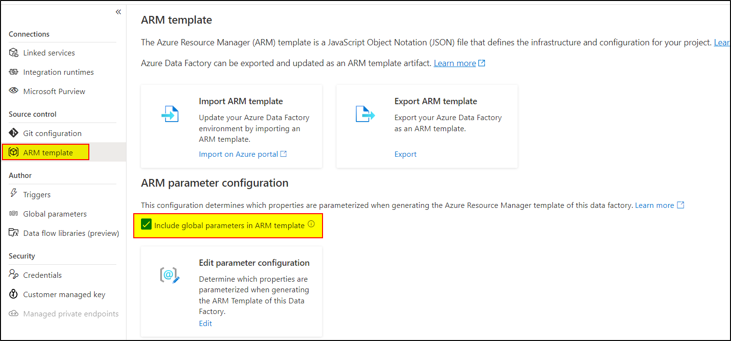Viewport: 731px width, 341px height.
Task: Click the Import ARM template arrow icon
Action: (x=169, y=114)
